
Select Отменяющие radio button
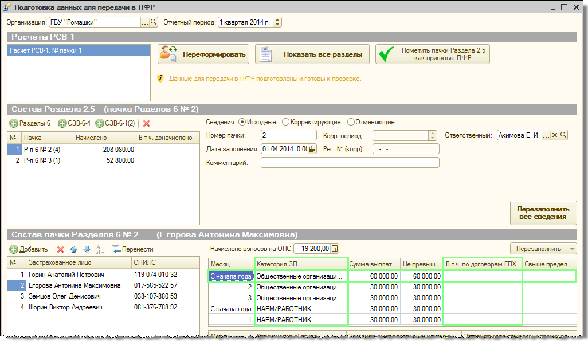pyautogui.click(x=351, y=122)
